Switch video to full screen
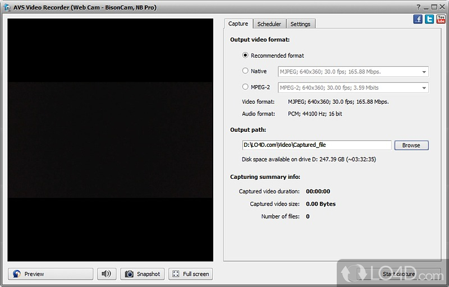Viewport: 449px width, 287px height. click(190, 274)
